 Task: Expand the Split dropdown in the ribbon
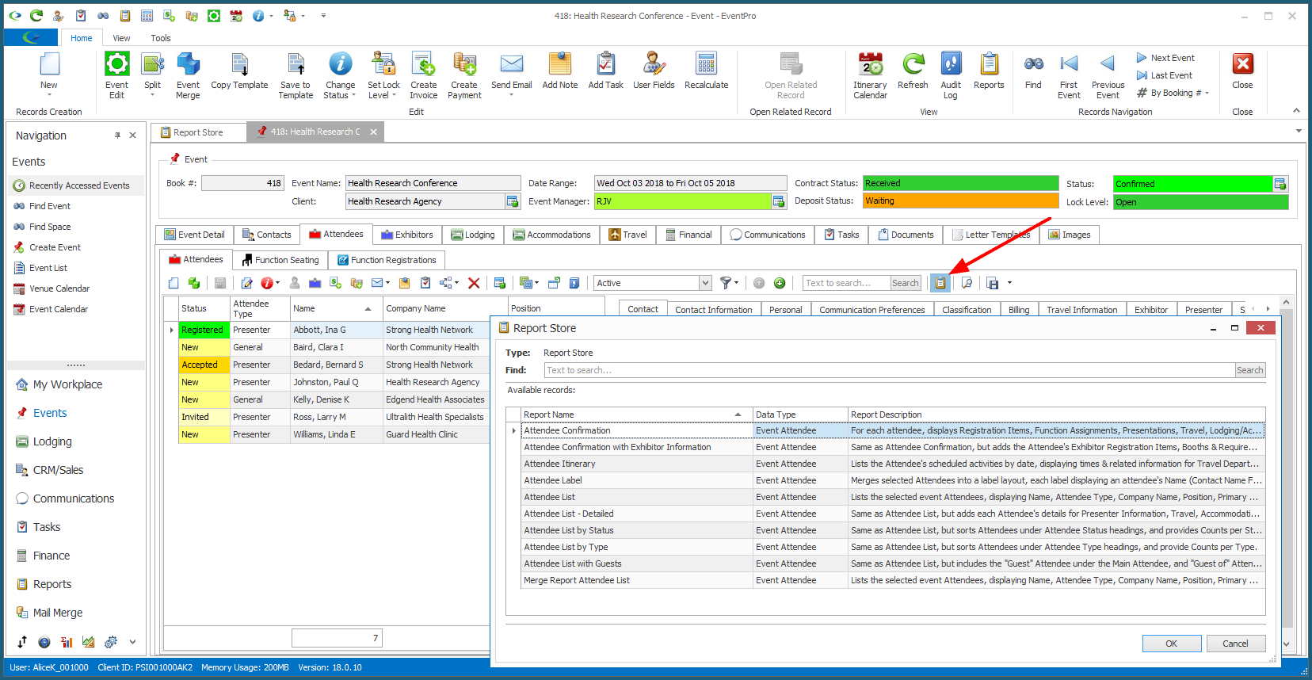pos(152,94)
